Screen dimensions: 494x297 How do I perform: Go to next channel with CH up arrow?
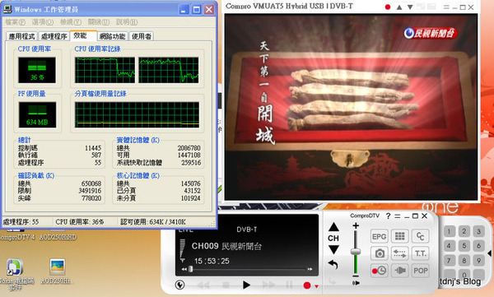pos(333,227)
